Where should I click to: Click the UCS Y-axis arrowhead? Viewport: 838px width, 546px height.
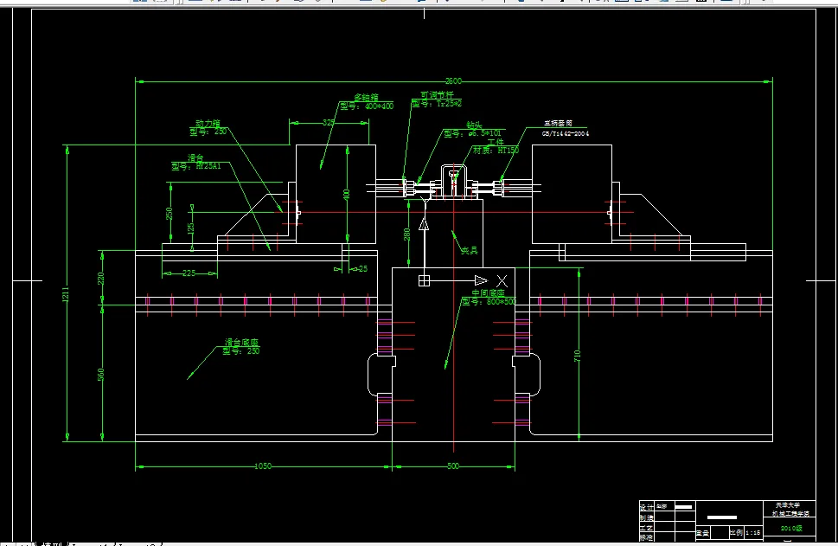tap(424, 224)
